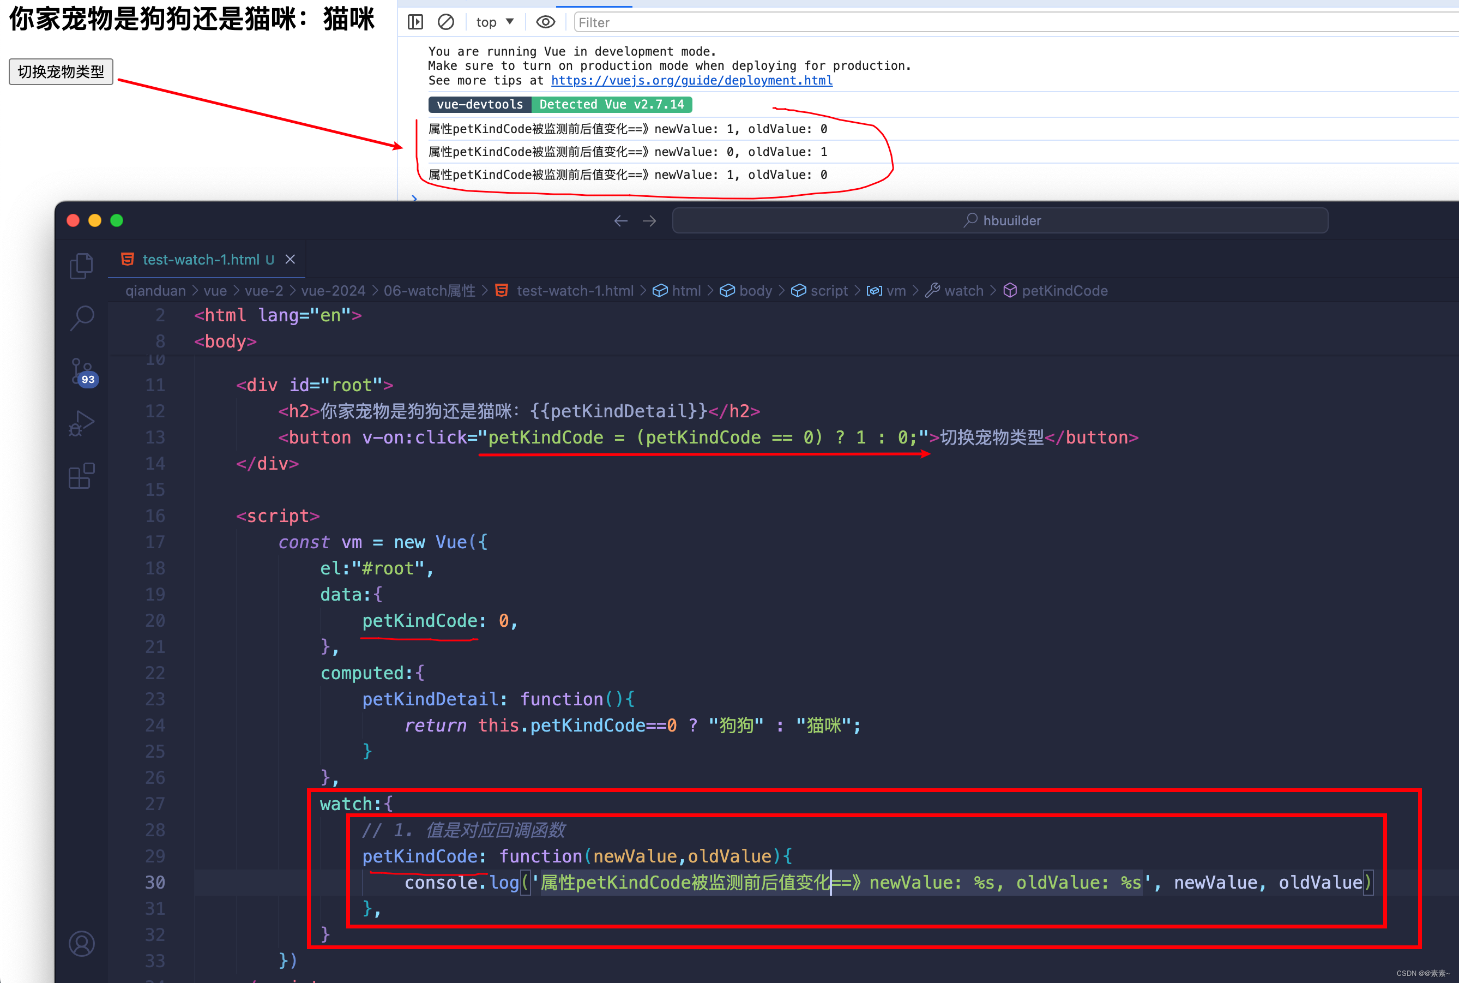Drag the panel divider between editor and browser
This screenshot has height=983, width=1459.
point(729,203)
